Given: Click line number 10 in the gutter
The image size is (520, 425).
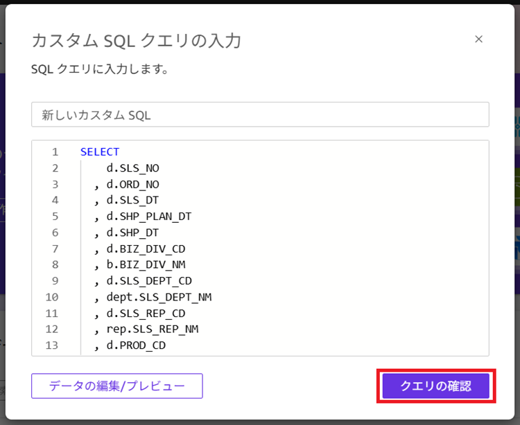Looking at the screenshot, I should 52,297.
